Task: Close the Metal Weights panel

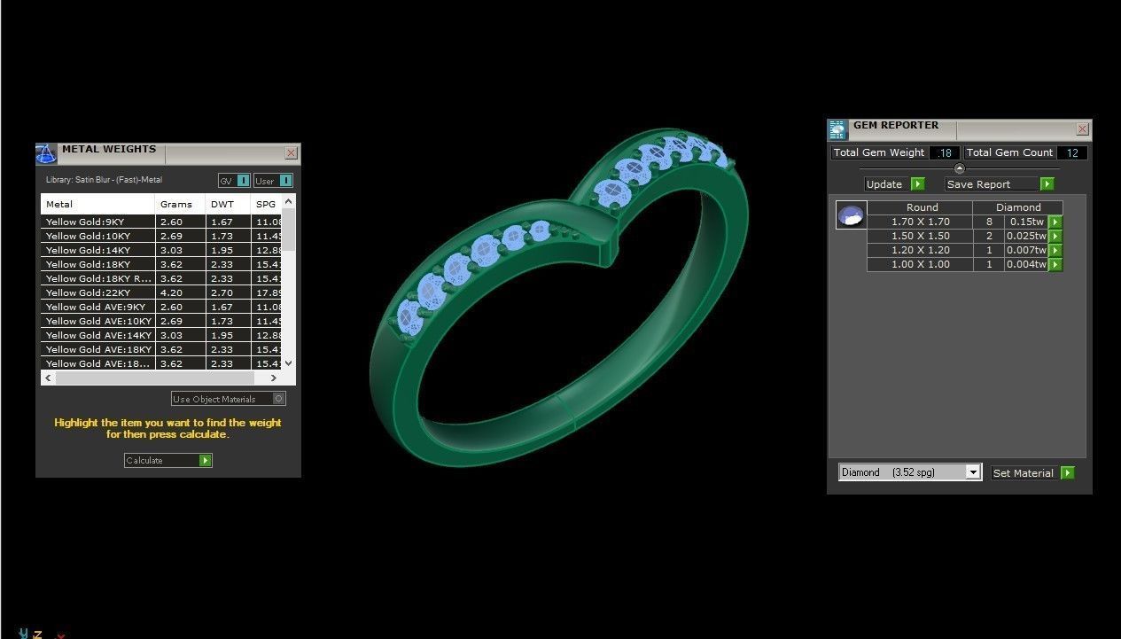Action: [x=291, y=153]
